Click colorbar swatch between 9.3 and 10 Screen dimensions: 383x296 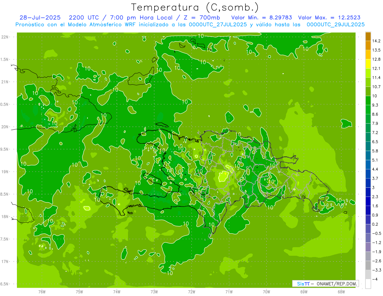[368, 101]
